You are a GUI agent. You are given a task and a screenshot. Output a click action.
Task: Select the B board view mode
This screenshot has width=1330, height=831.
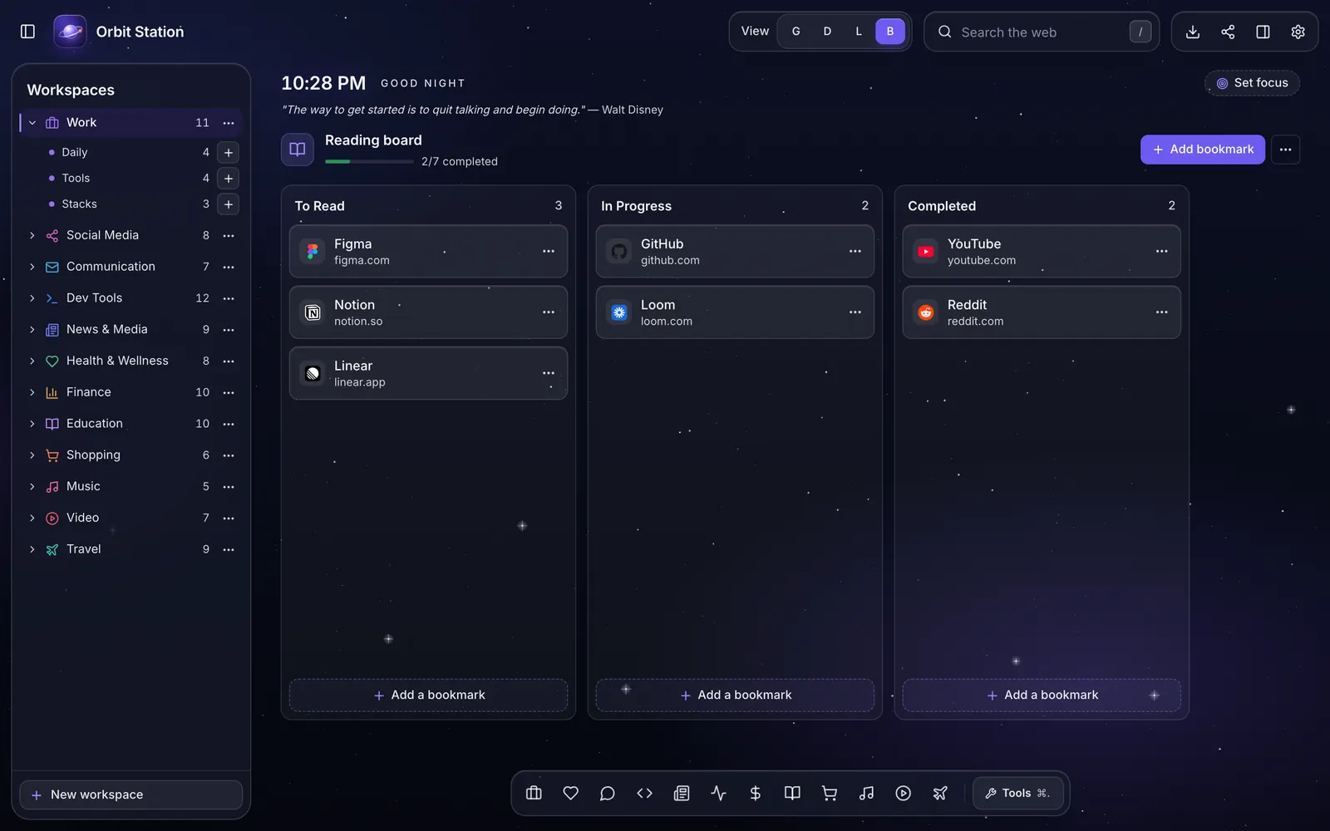[890, 32]
